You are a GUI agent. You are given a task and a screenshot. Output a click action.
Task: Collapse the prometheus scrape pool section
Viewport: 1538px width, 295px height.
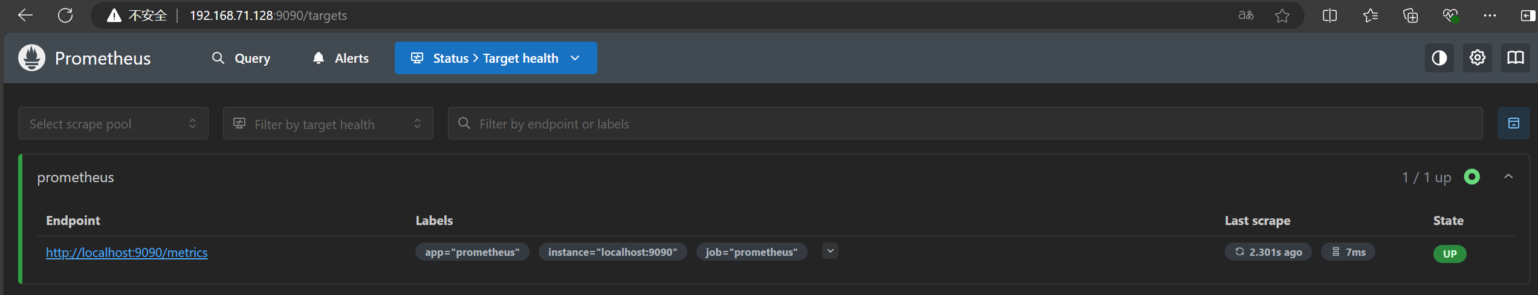tap(1508, 177)
